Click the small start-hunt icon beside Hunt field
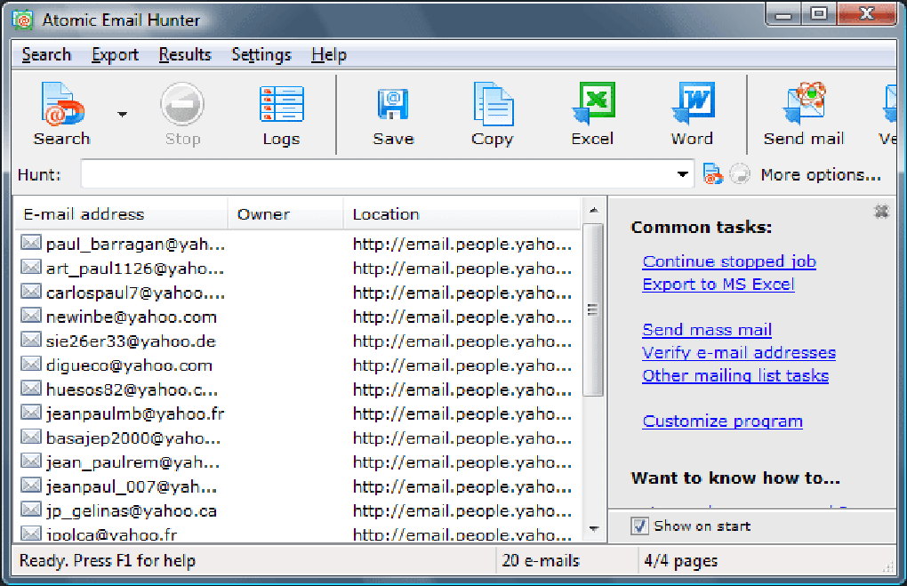 click(712, 174)
